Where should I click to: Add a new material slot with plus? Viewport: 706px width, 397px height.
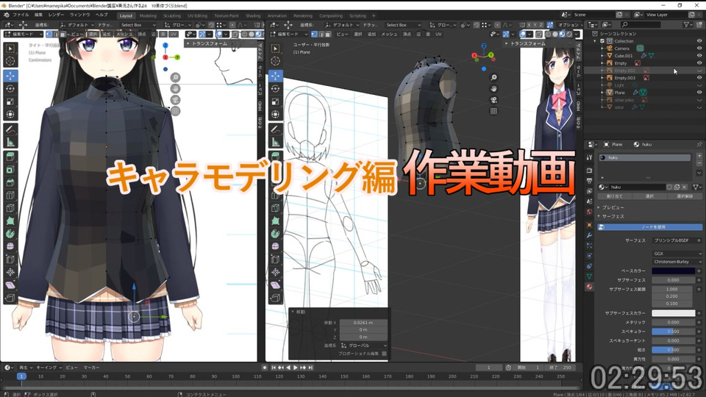click(x=699, y=156)
